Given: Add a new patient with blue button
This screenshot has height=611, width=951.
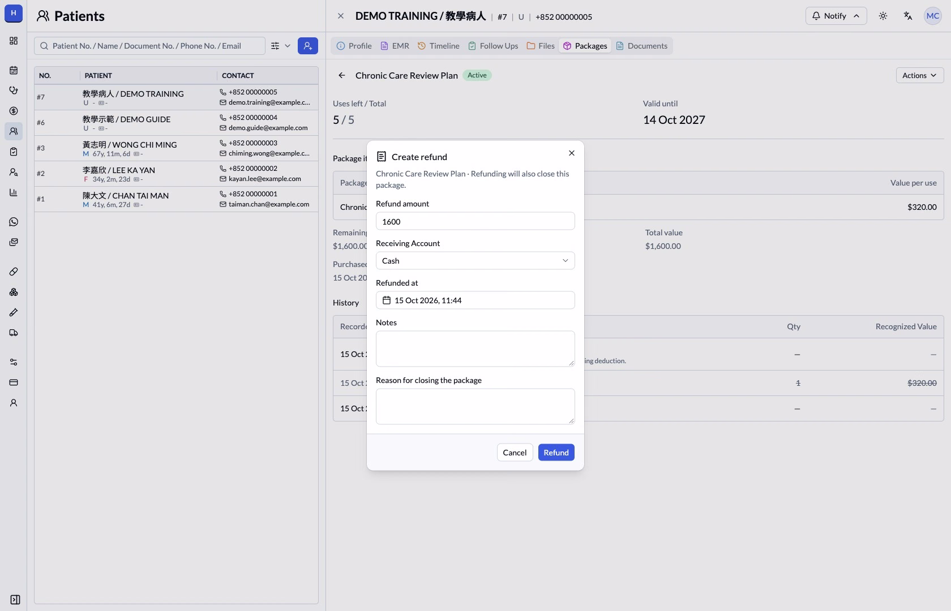Looking at the screenshot, I should tap(308, 46).
